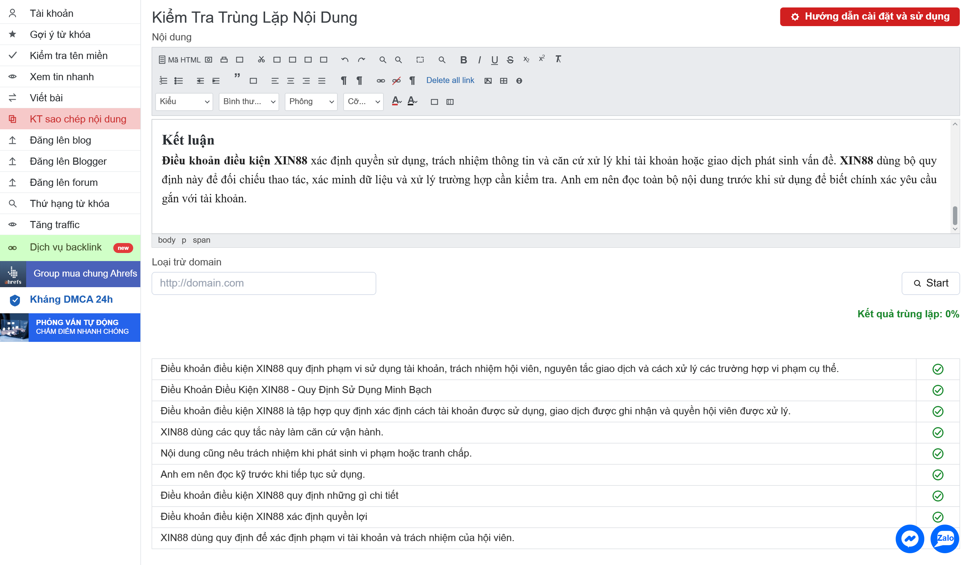Open the Phông font dropdown
Image resolution: width=971 pixels, height=565 pixels.
[311, 102]
